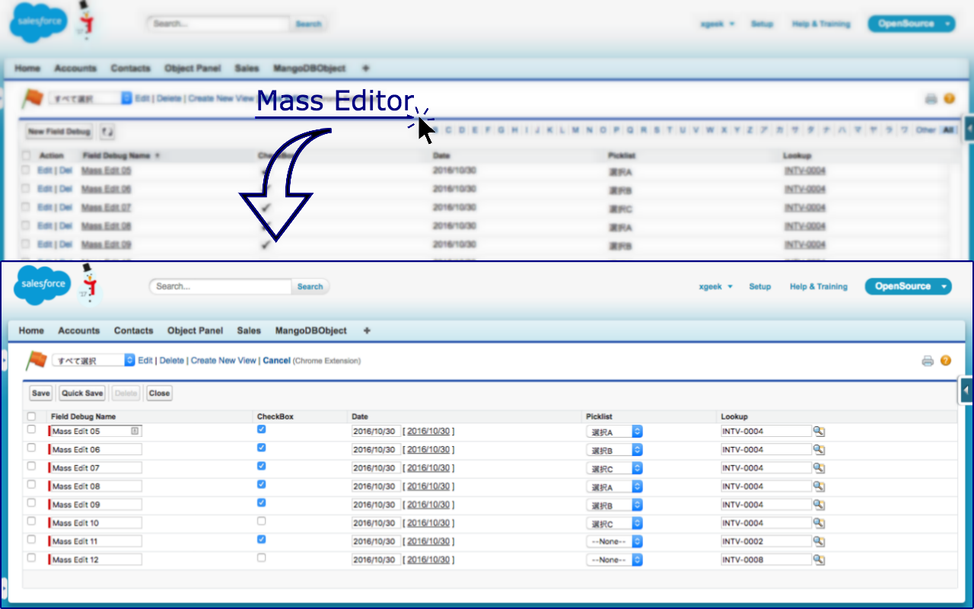The height and width of the screenshot is (609, 974).
Task: Open the OpenSource app menu in lower panel
Action: pyautogui.click(x=908, y=286)
